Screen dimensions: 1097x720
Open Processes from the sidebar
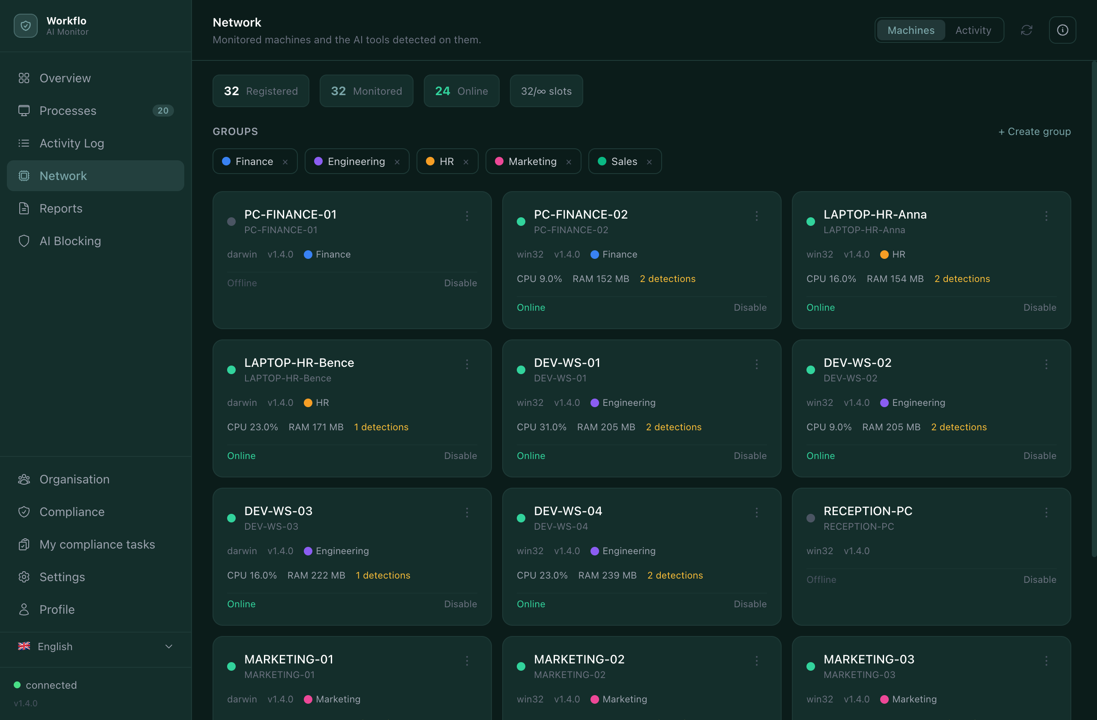pos(96,111)
